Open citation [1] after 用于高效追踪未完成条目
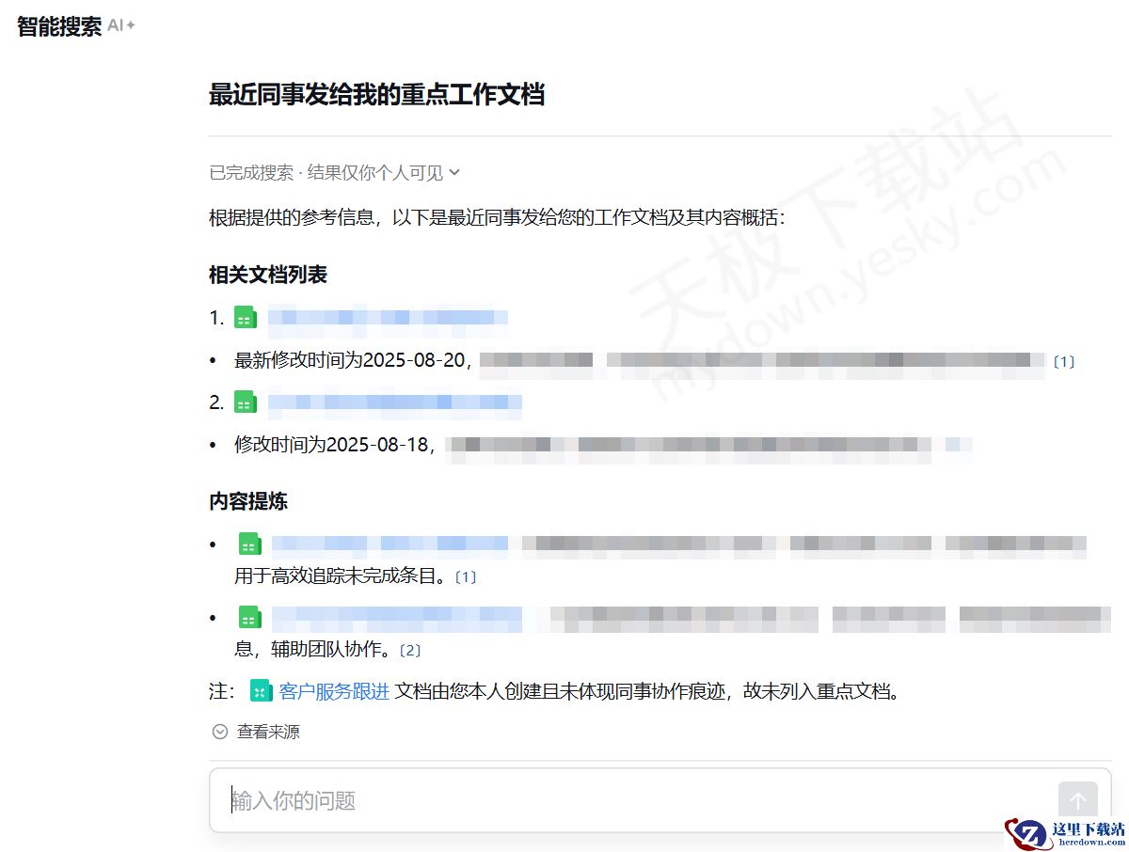The height and width of the screenshot is (852, 1129). click(466, 576)
